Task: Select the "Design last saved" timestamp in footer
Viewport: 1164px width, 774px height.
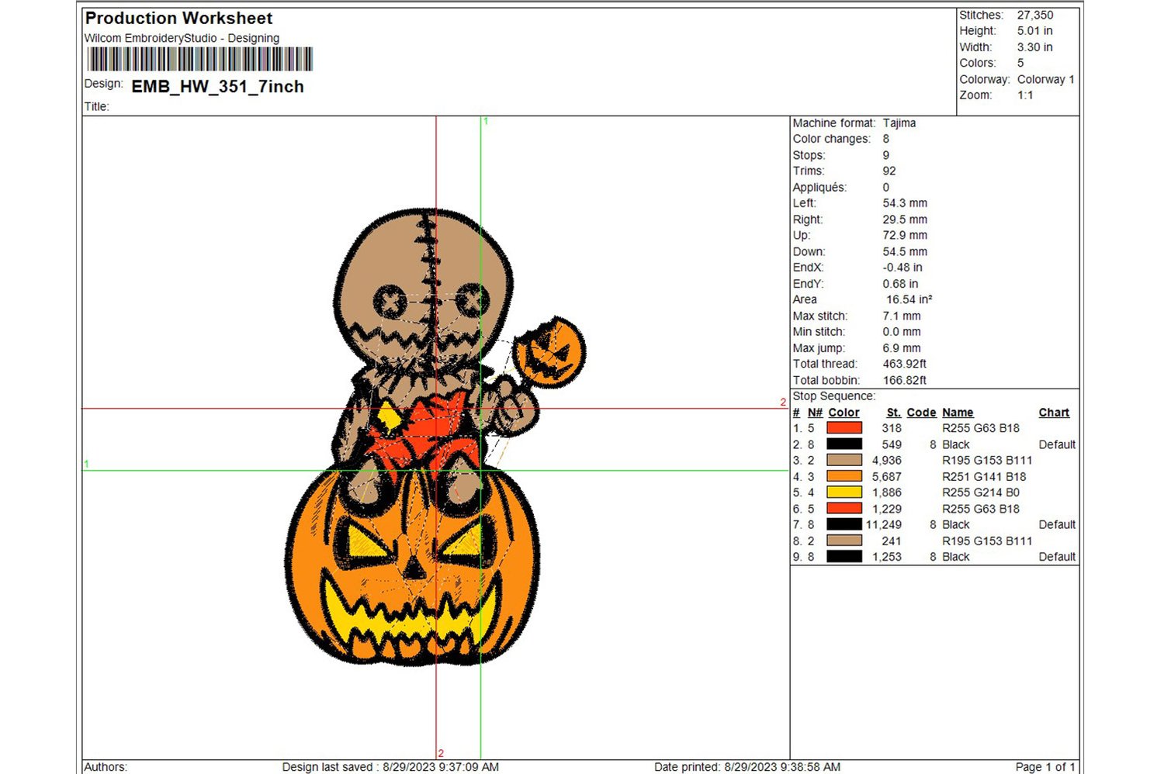Action: [390, 767]
